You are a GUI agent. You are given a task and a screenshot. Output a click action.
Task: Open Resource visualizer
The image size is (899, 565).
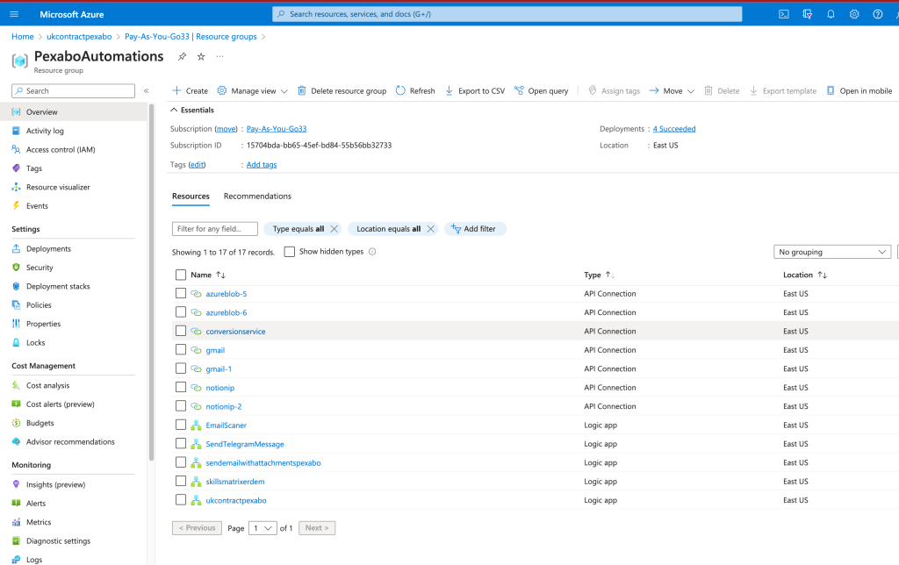(58, 188)
